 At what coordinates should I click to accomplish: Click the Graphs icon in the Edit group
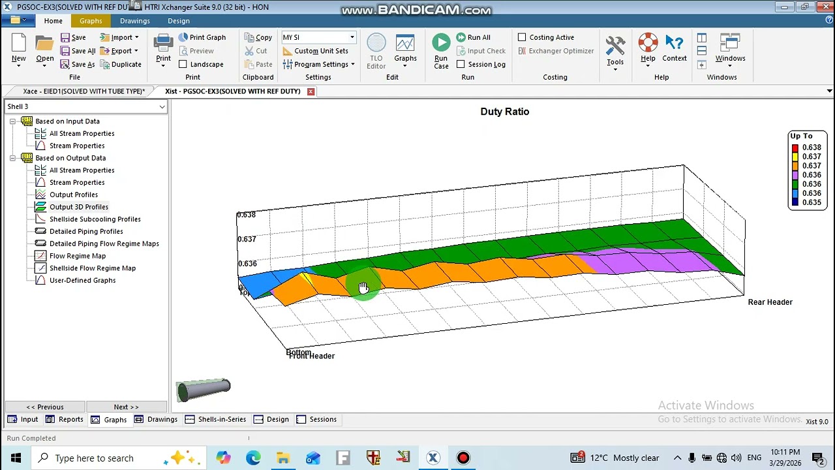click(x=405, y=44)
